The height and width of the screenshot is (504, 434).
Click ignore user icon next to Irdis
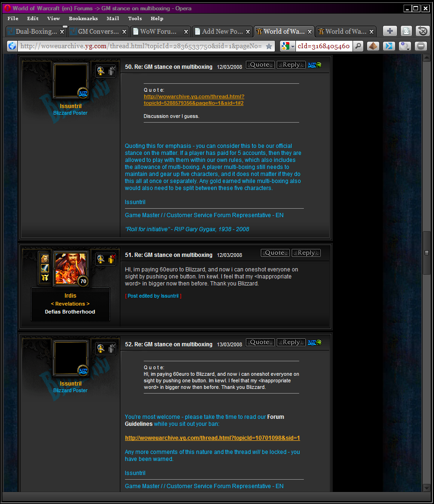click(111, 259)
